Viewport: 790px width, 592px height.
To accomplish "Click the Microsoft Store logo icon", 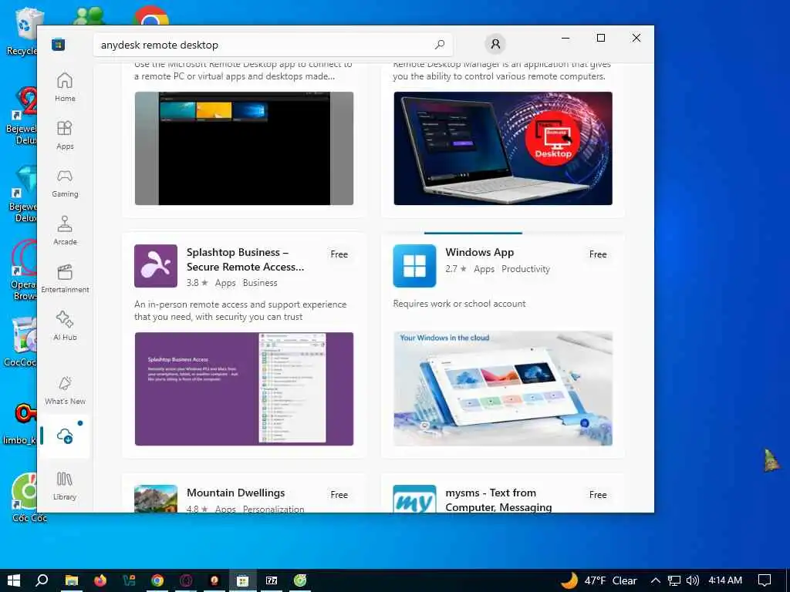I will 58,45.
